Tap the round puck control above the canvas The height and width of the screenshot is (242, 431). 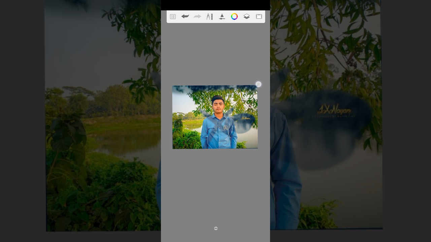(258, 84)
